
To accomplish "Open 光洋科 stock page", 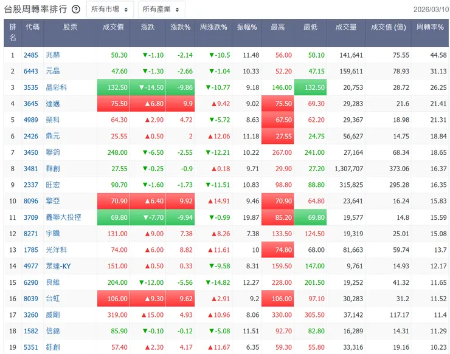I will pyautogui.click(x=56, y=250).
